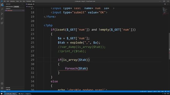Open the Search view in activity bar
Image resolution: width=170 pixels, height=95 pixels.
[x=2, y=9]
